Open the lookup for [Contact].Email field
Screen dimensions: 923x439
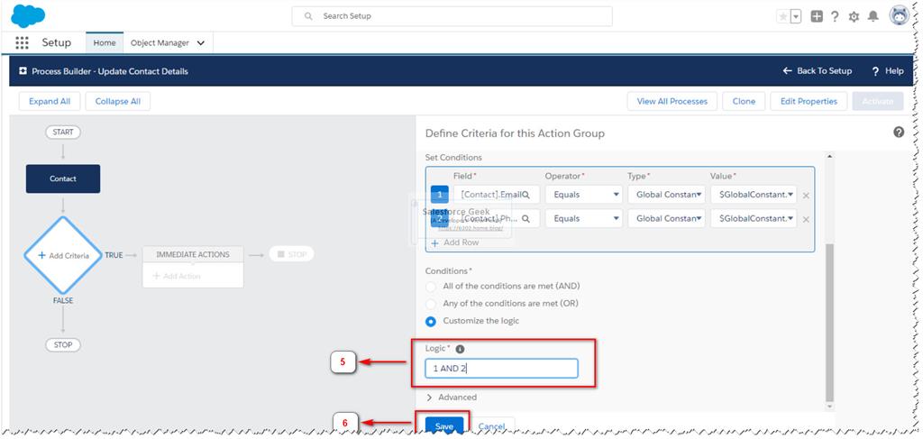tap(526, 194)
